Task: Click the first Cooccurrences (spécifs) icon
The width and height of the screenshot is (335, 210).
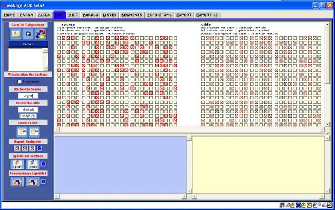Action: point(17,182)
